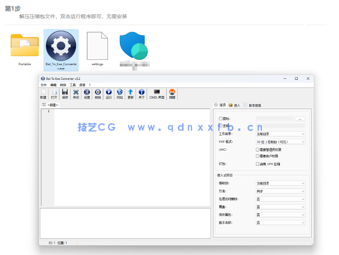Select the 新建 (New) toolbar icon
This screenshot has height=255, width=339.
[43, 94]
